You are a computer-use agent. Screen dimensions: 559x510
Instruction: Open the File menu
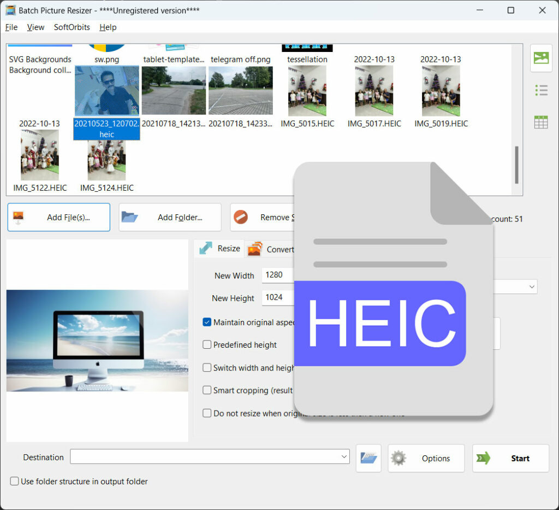tap(11, 27)
